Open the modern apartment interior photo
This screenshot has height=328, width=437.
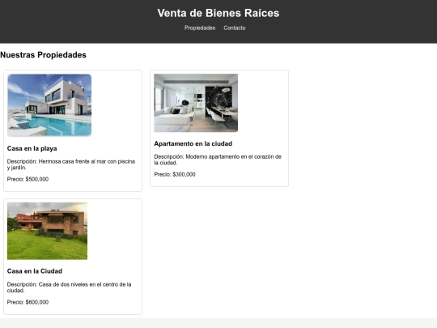click(196, 103)
